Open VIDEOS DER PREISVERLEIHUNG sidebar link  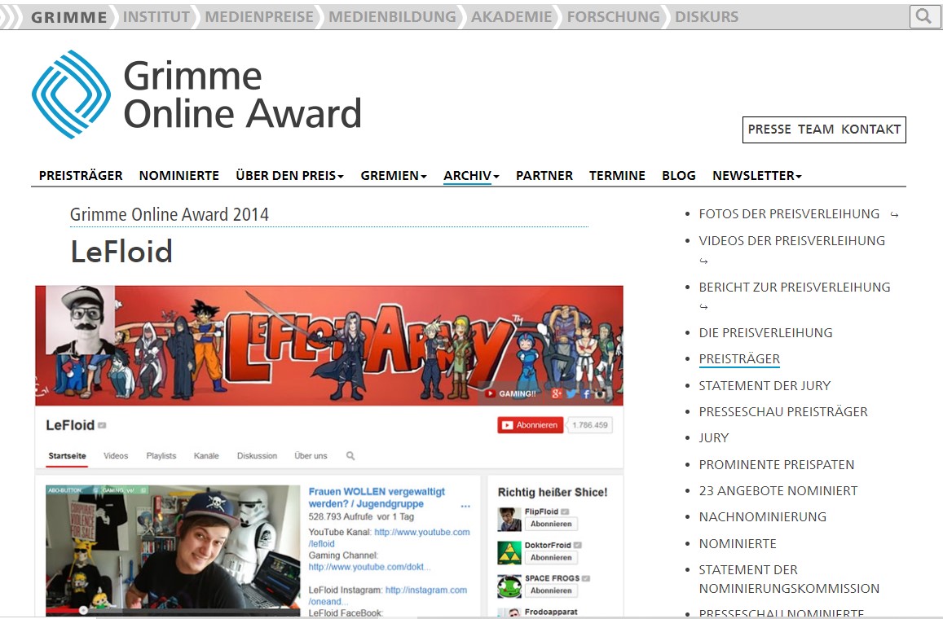tap(792, 241)
